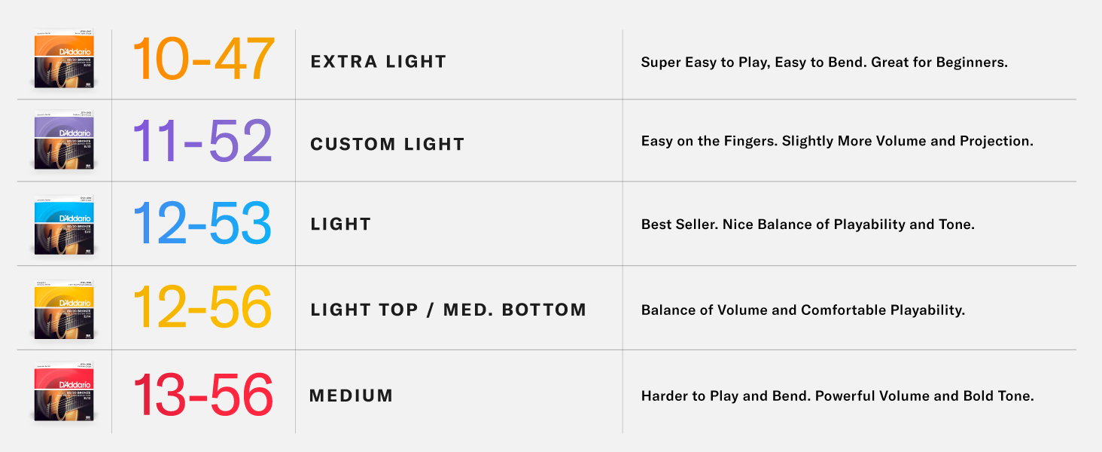Select the blue 12-53 gauge number
The image size is (1102, 452).
point(202,224)
